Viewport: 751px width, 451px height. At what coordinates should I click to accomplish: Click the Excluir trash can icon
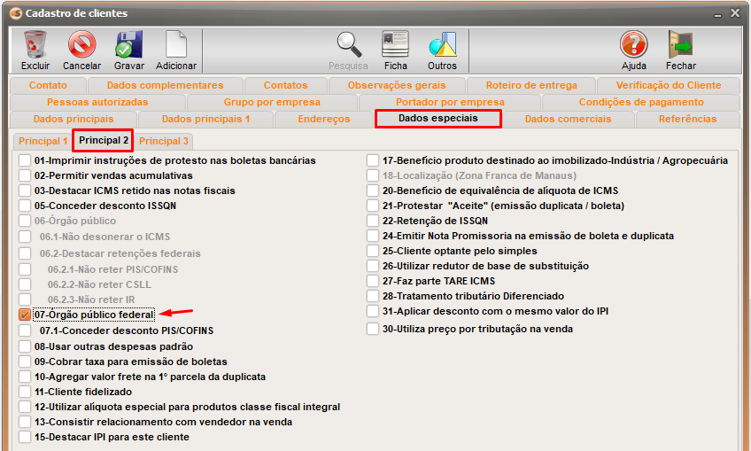click(x=35, y=45)
